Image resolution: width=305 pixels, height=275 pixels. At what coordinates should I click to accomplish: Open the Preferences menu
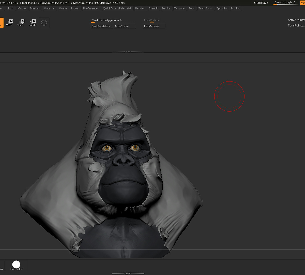(x=91, y=8)
